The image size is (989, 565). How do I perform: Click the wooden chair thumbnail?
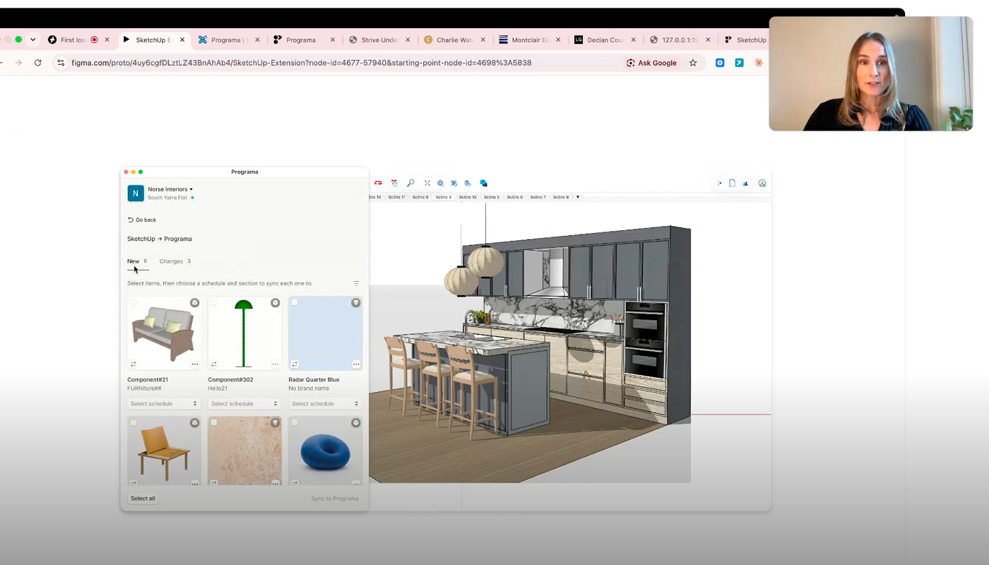pos(163,451)
